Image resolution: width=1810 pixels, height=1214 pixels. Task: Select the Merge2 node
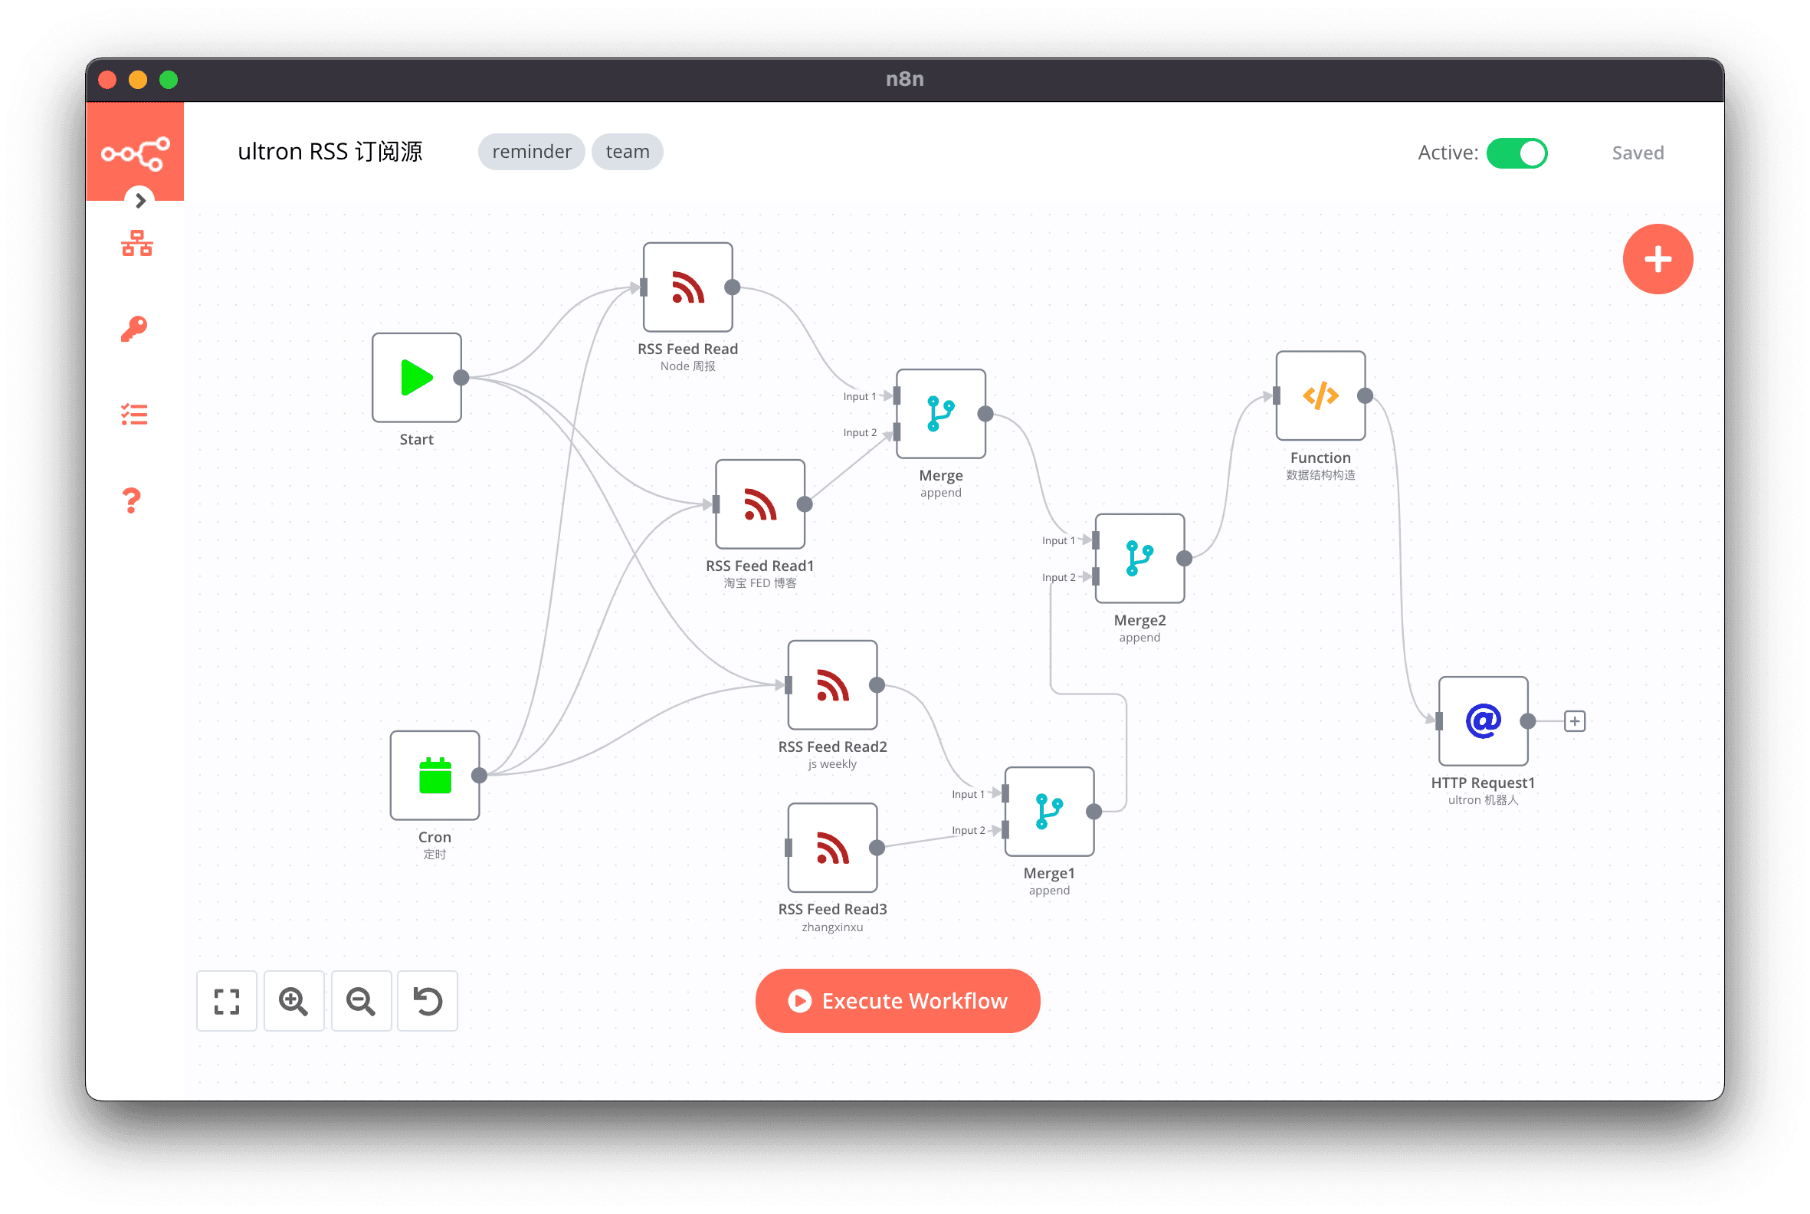click(1139, 558)
